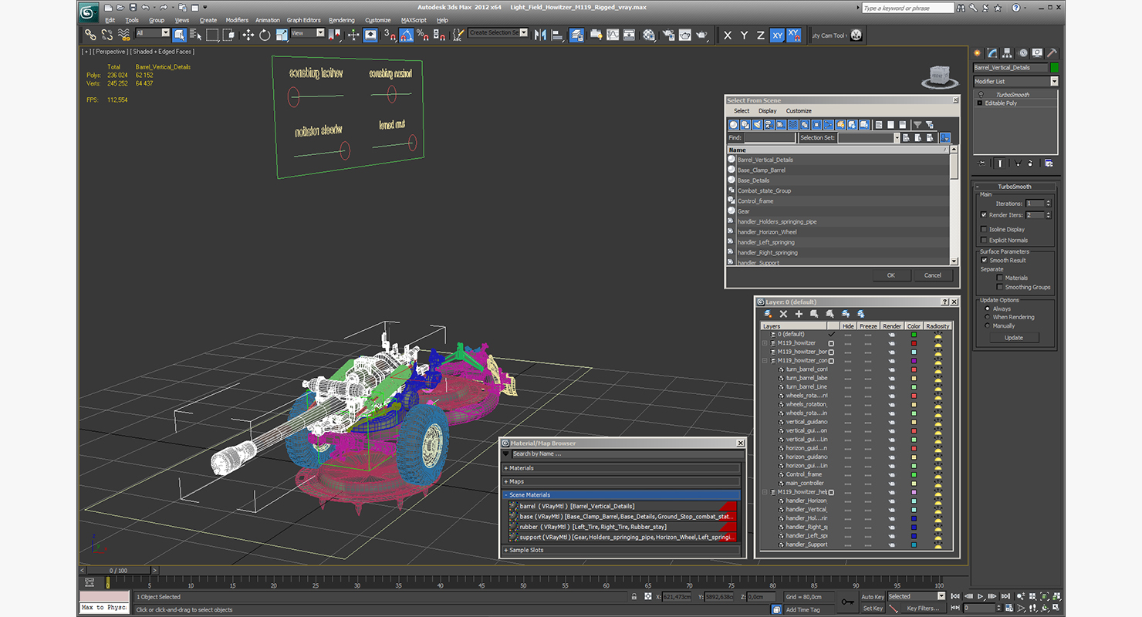This screenshot has width=1142, height=617.
Task: Open the Graph Editors menu
Action: click(x=304, y=20)
